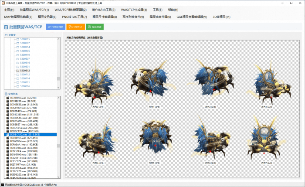This screenshot has height=187, width=305.
Task: Click the app logo icon in title bar
Action: [x=3, y=3]
